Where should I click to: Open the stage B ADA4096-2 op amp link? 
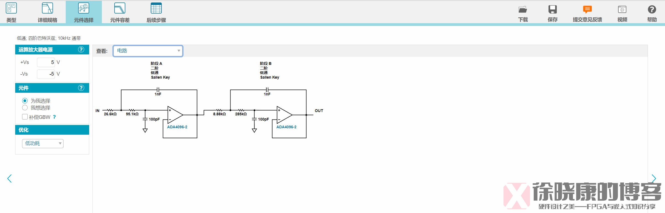[287, 127]
